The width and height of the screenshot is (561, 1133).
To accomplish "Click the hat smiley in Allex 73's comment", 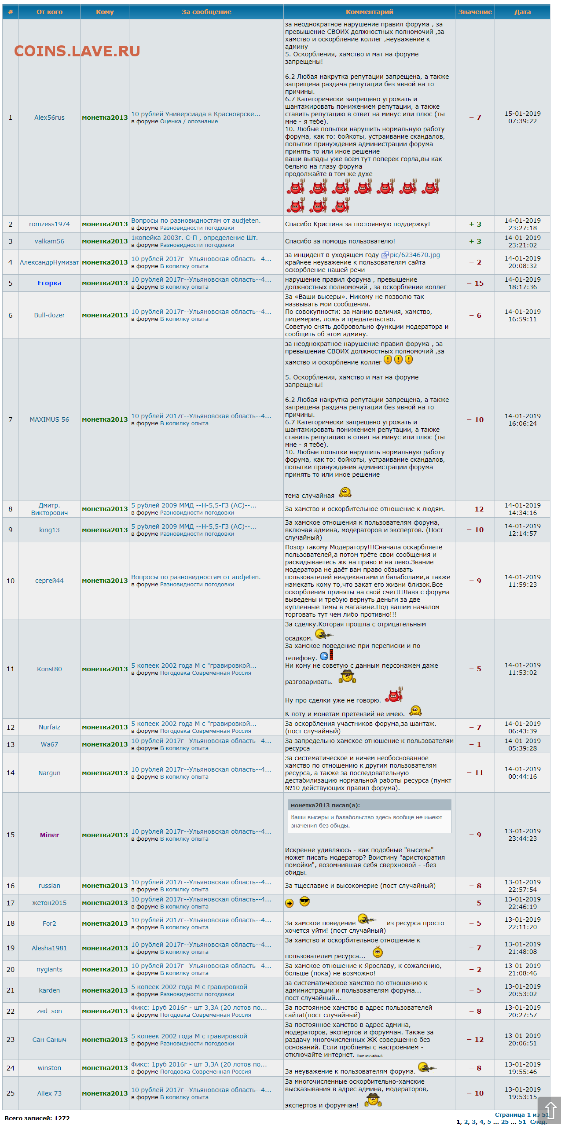I will coord(373,1100).
